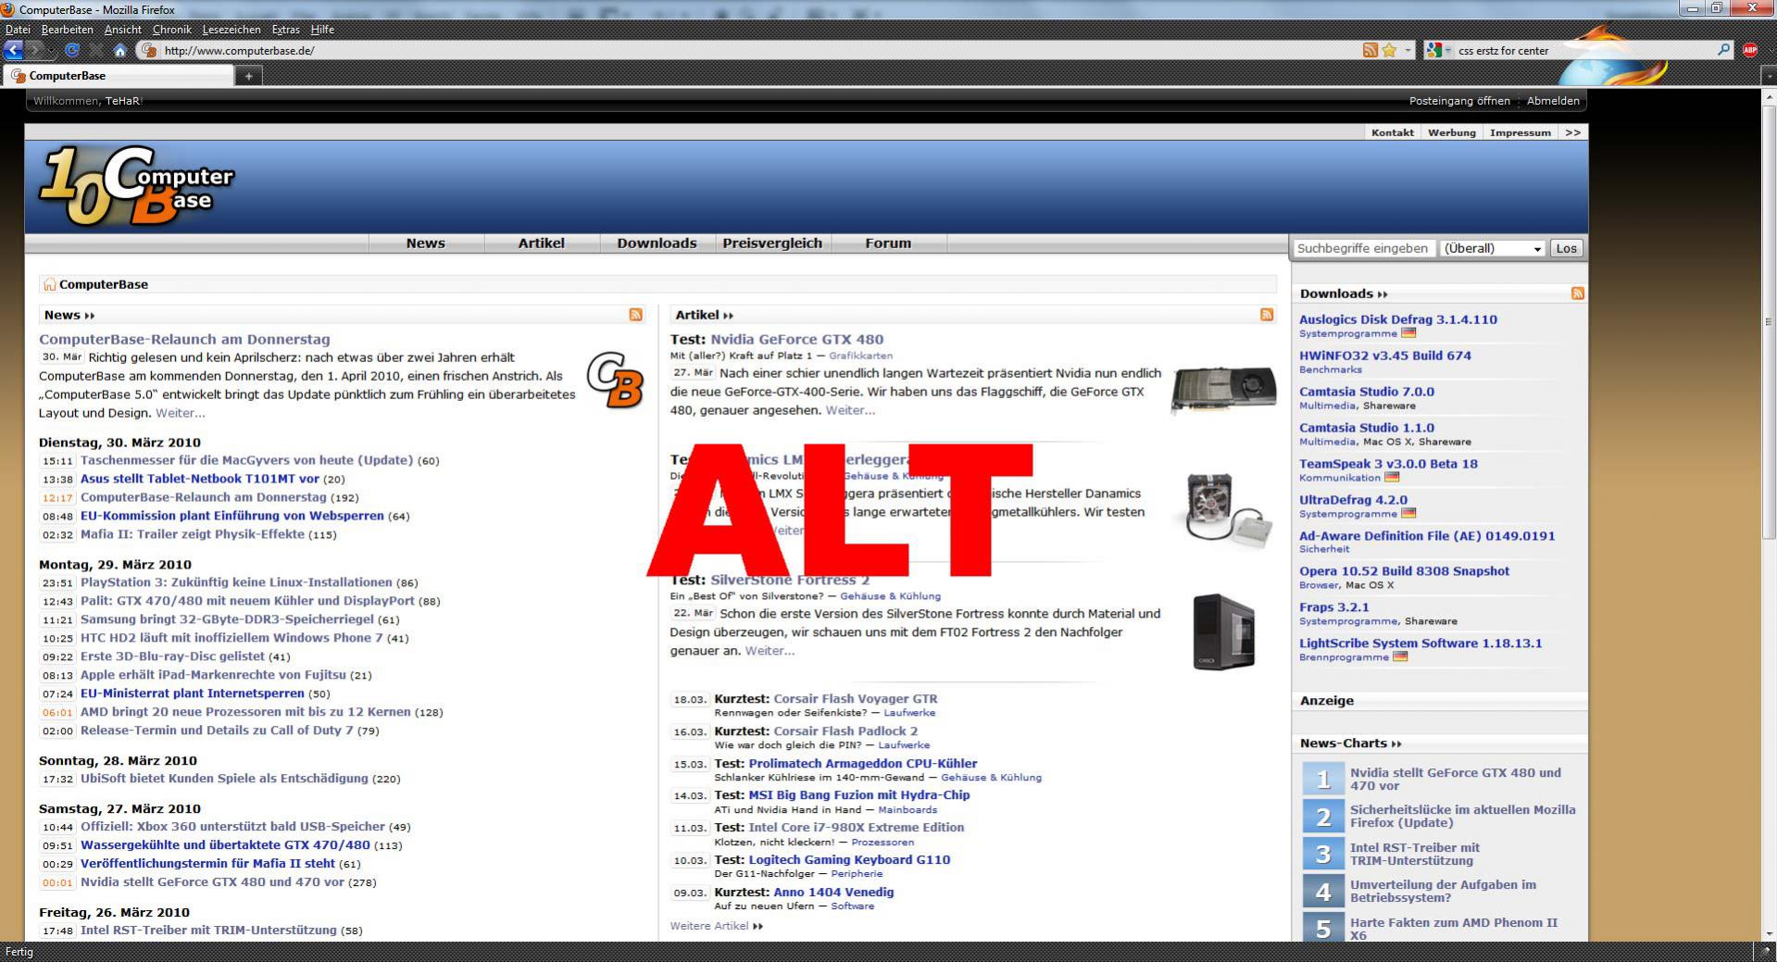Click the browser forward arrow
This screenshot has width=1777, height=962.
[x=37, y=50]
